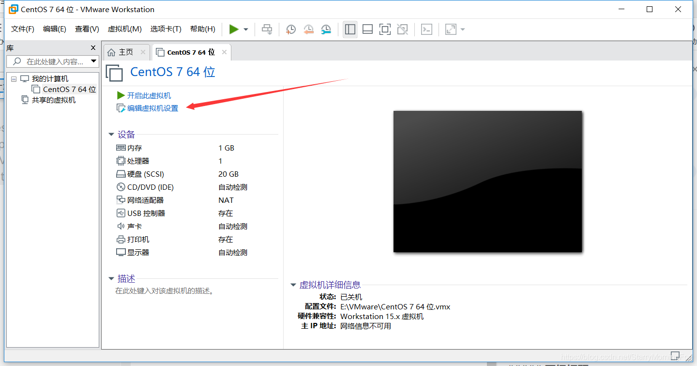
Task: Click the 1 GB memory value
Action: click(226, 148)
